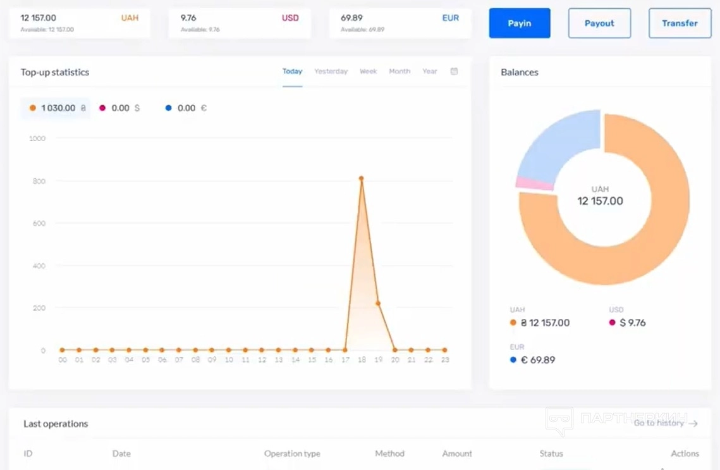Click the Status column header

click(551, 454)
